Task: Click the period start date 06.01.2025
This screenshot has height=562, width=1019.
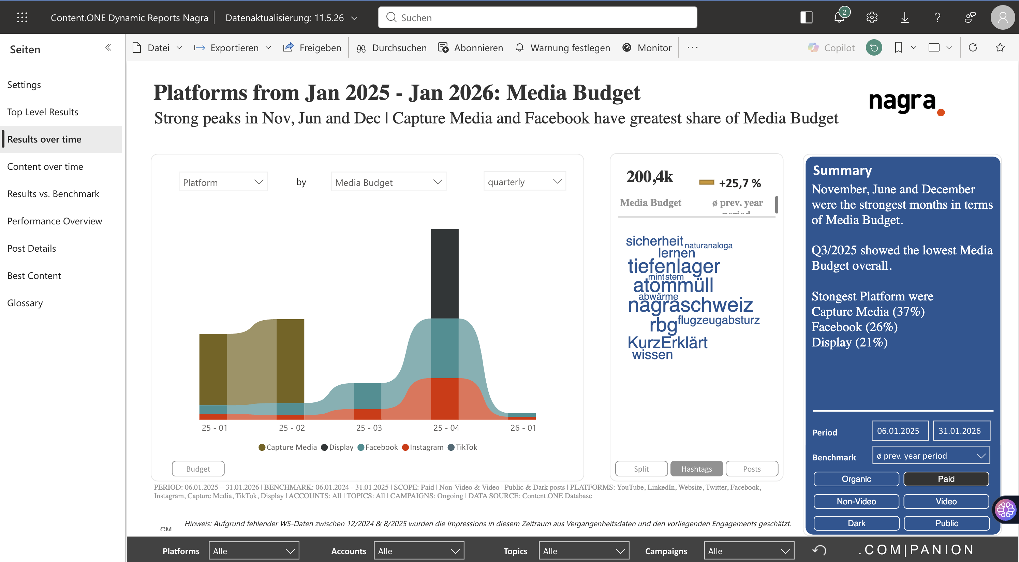Action: coord(900,431)
